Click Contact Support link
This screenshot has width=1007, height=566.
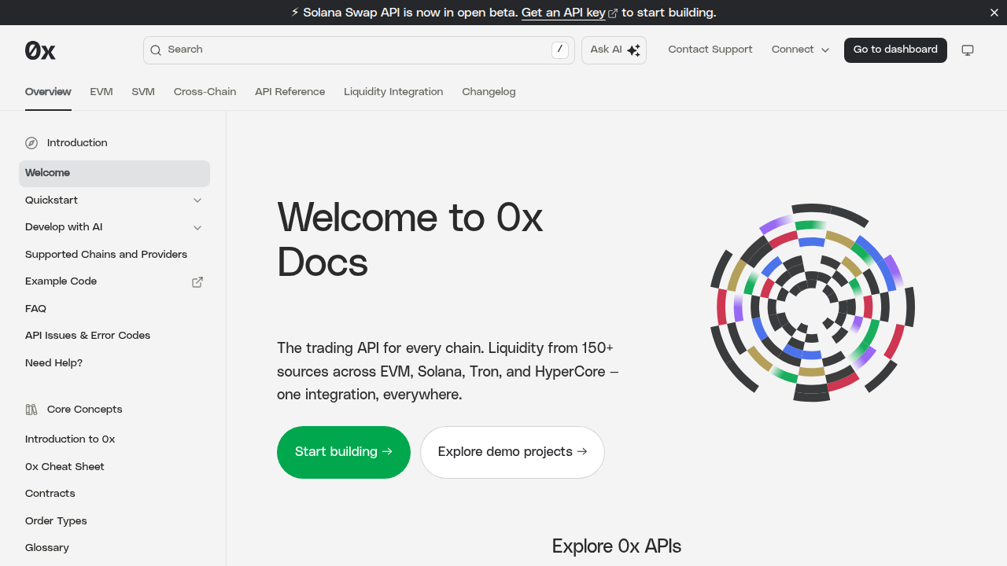(710, 50)
